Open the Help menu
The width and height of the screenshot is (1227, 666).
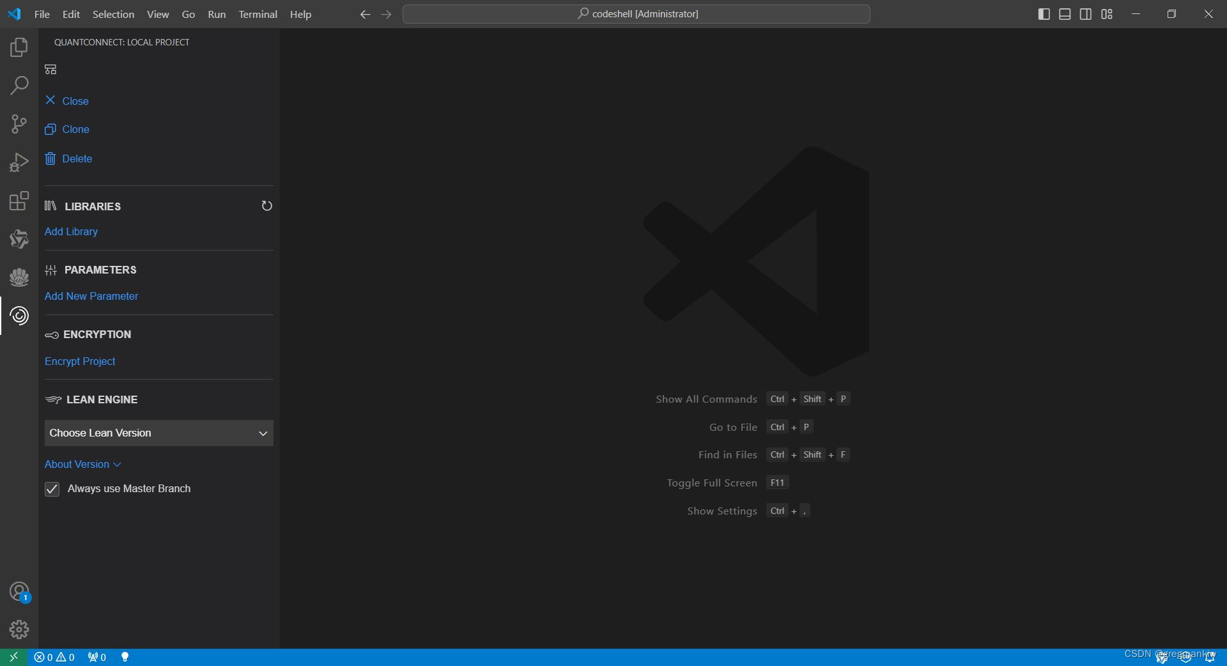coord(300,14)
